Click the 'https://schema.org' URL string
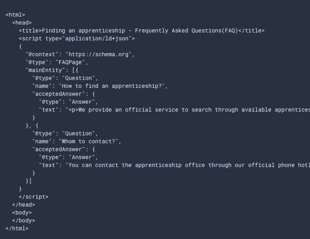 [x=99, y=54]
